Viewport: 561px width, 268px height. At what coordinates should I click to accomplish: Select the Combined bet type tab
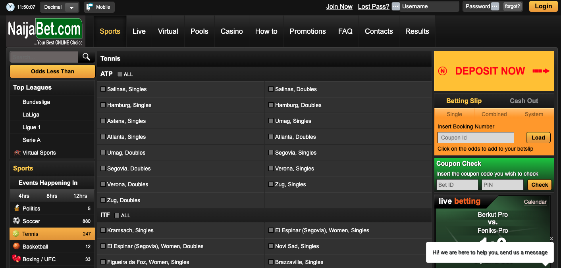pyautogui.click(x=494, y=114)
